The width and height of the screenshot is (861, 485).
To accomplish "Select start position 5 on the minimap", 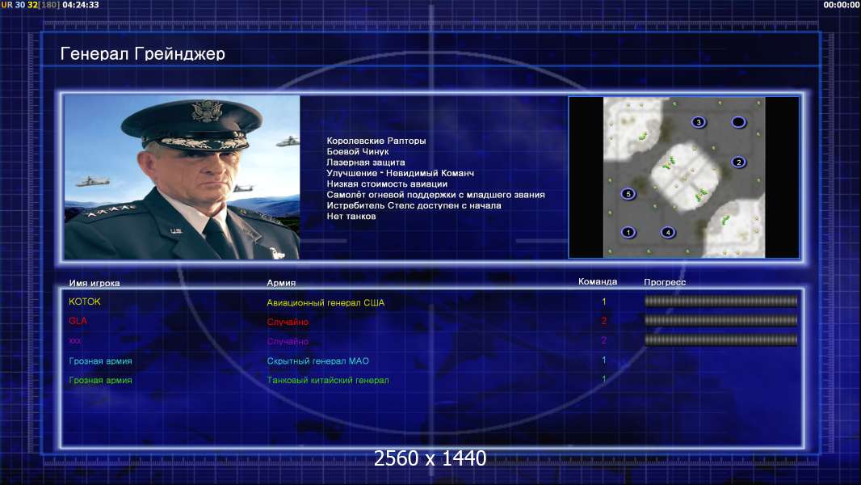I will tap(628, 194).
